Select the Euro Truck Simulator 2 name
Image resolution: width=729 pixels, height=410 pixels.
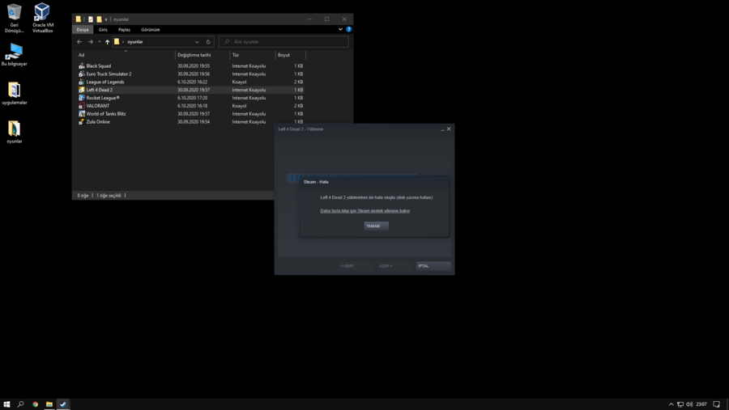[109, 74]
